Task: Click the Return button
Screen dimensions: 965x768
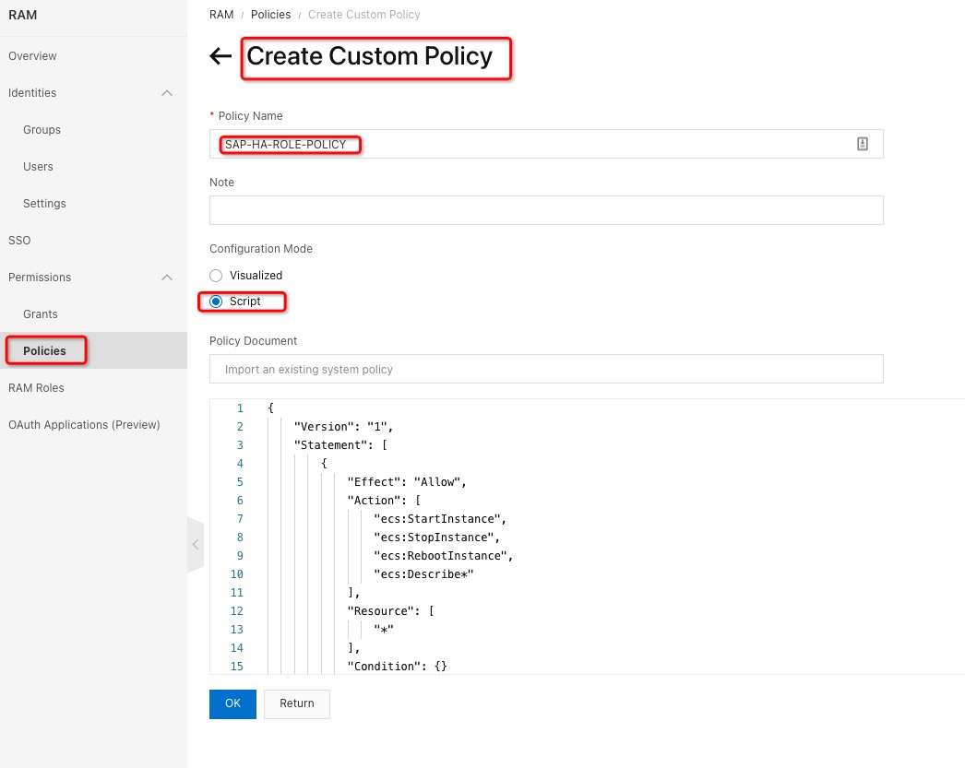Action: pos(296,703)
